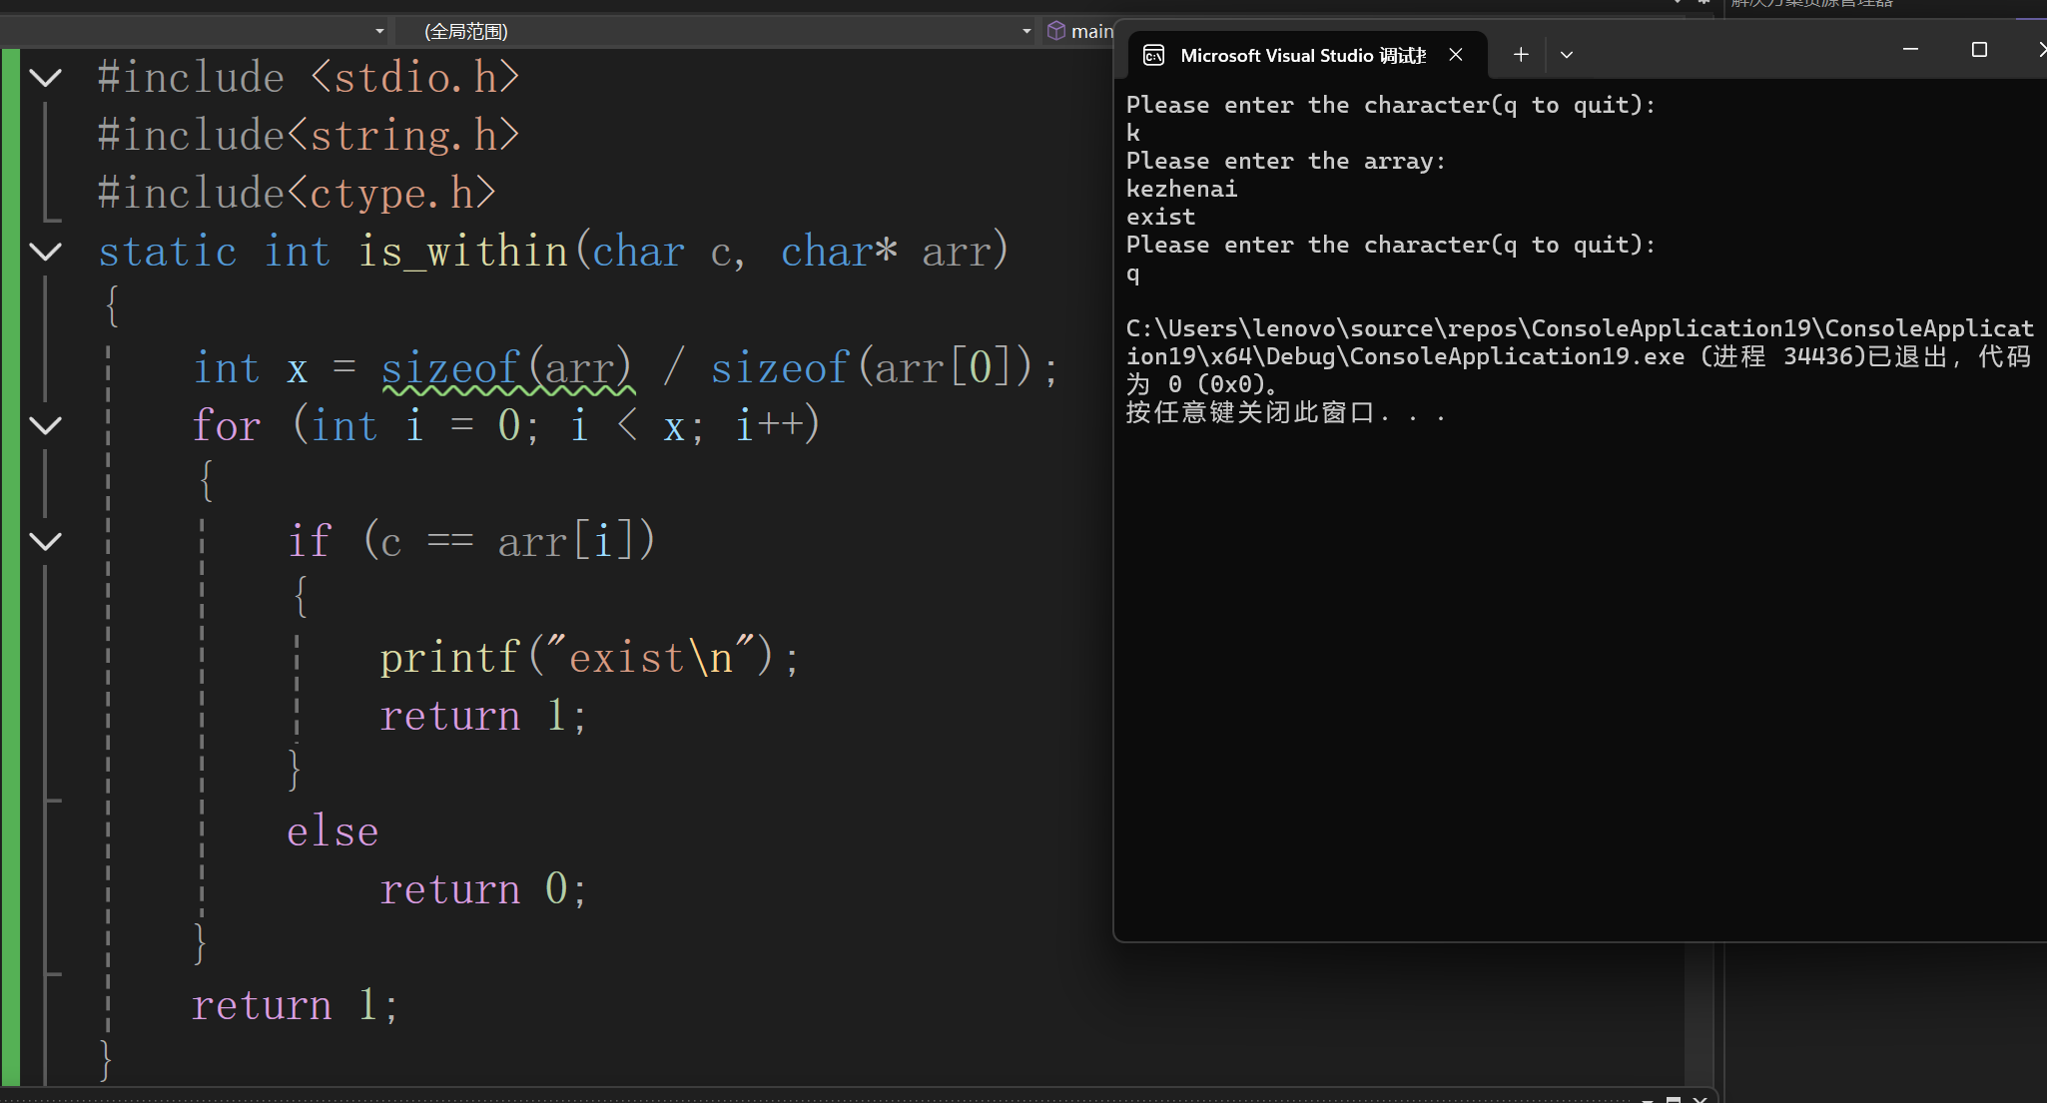
Task: Click the 解决方案资源管理器 panel title
Action: tap(1812, 4)
